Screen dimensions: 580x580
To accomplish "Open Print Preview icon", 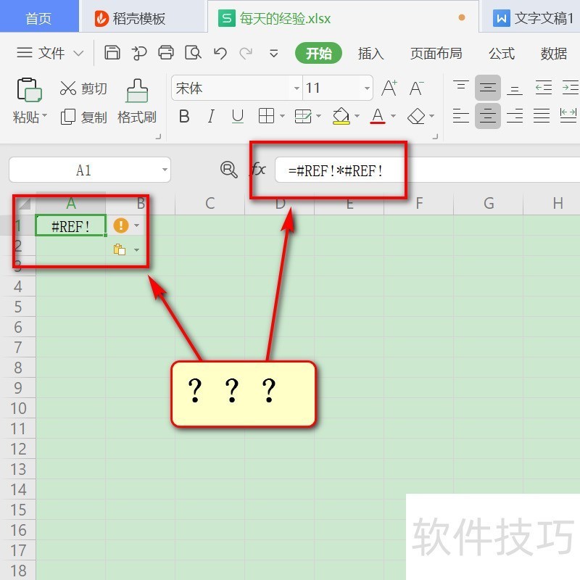I will coord(193,53).
